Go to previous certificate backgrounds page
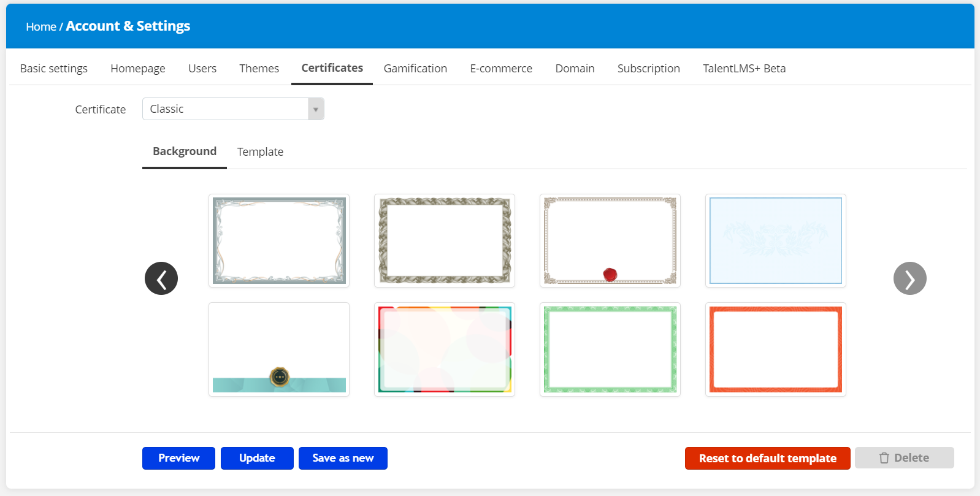This screenshot has height=496, width=980. coord(161,278)
